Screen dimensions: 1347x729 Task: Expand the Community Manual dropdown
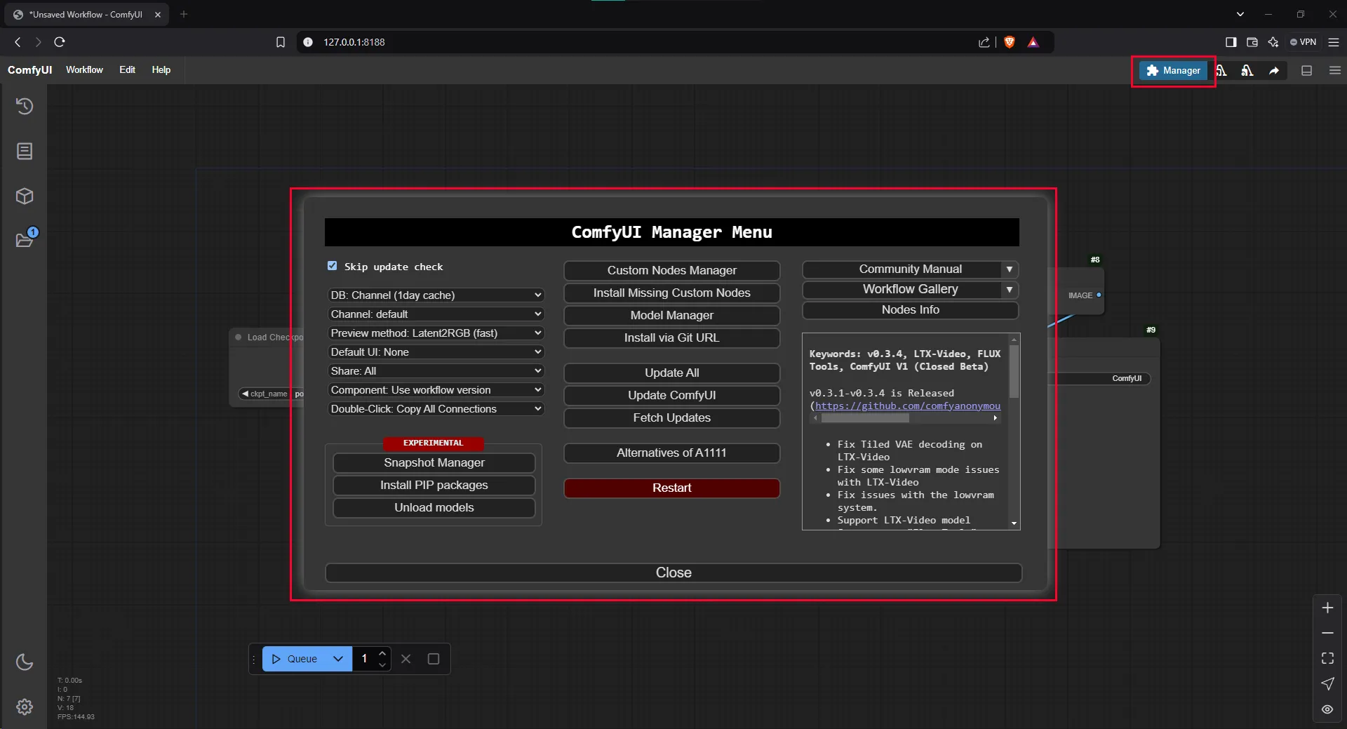[x=1009, y=269]
